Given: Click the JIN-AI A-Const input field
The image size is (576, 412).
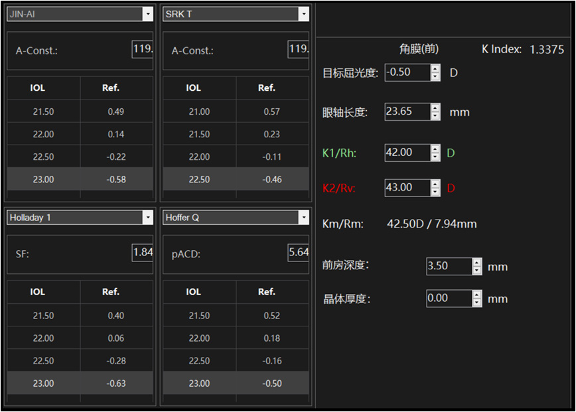Looking at the screenshot, I should tap(143, 49).
